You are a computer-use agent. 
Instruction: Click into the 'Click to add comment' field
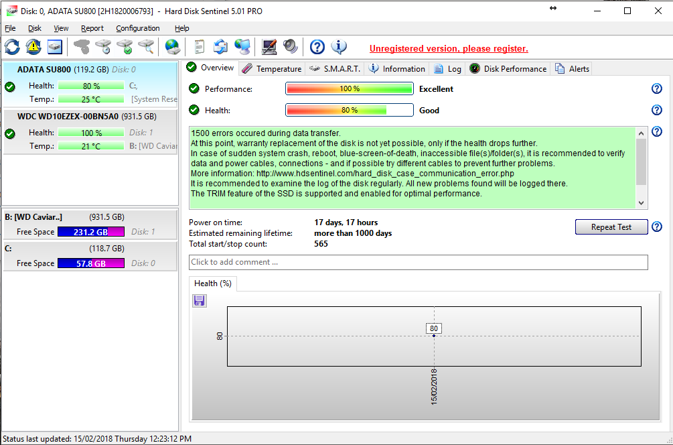[418, 263]
